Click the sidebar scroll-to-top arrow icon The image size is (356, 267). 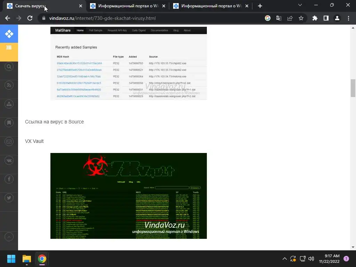(x=9, y=237)
